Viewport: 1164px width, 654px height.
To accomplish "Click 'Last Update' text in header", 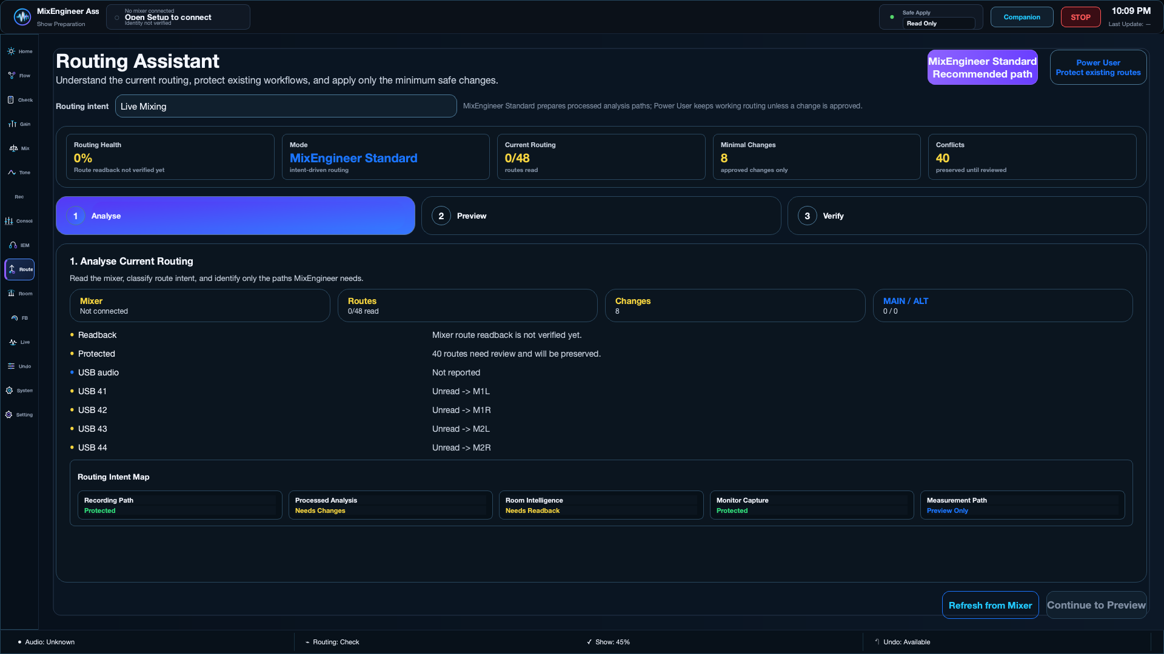I will point(1129,24).
